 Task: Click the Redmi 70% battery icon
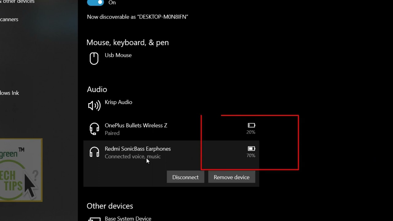pyautogui.click(x=251, y=149)
